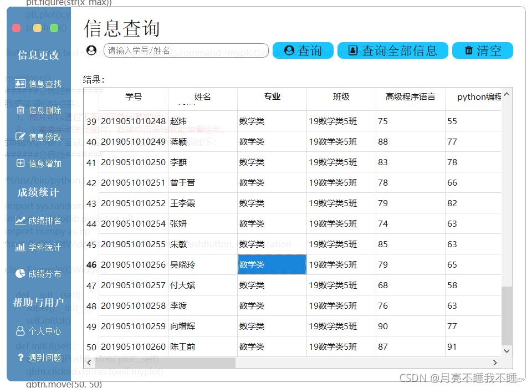Click the user avatar icon left of the search box

tap(91, 50)
